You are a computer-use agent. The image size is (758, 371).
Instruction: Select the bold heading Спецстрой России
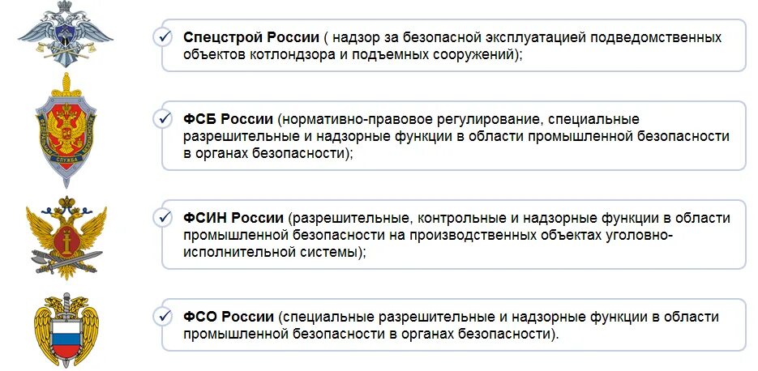tap(251, 38)
